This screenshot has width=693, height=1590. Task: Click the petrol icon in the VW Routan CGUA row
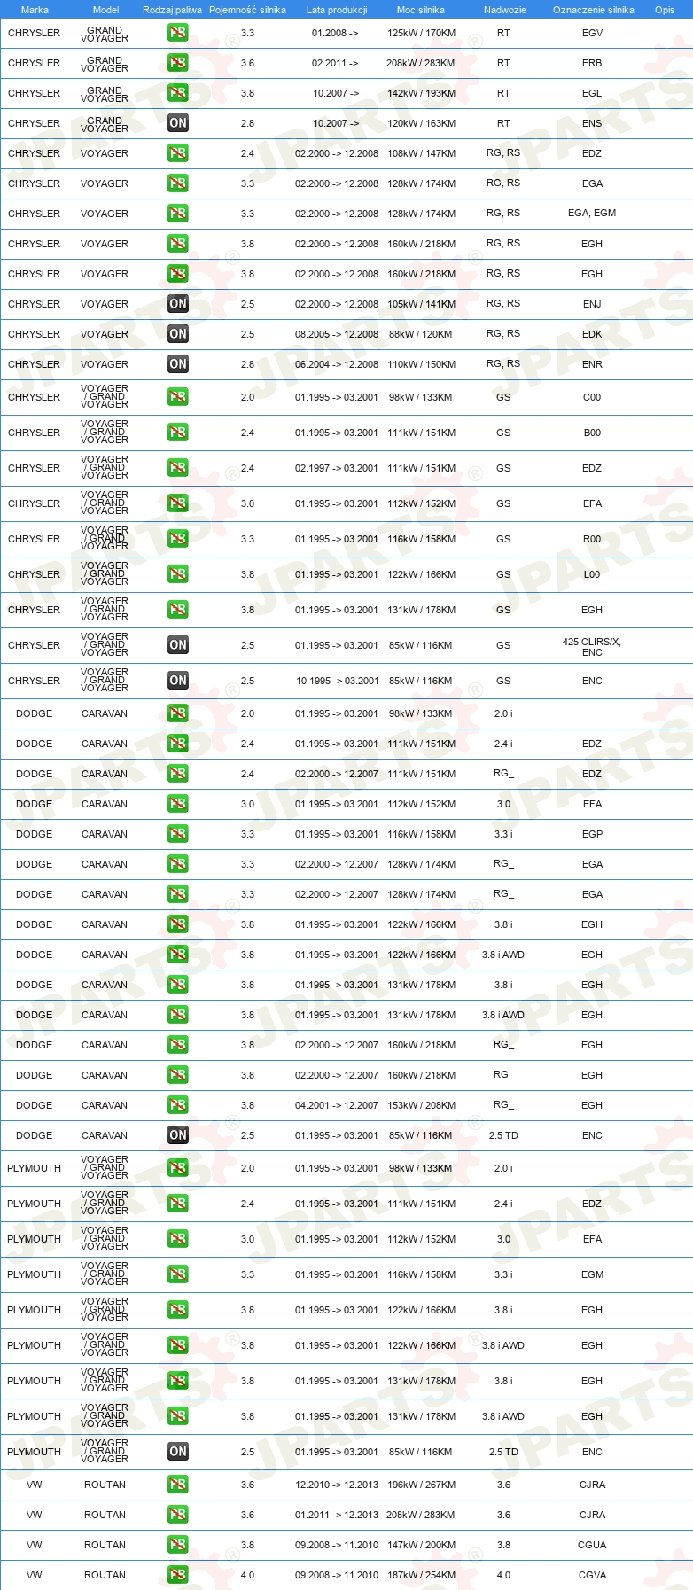tap(178, 1545)
